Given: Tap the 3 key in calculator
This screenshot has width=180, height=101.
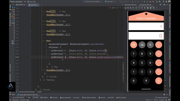Looking at the screenshot, I should click(150, 72).
